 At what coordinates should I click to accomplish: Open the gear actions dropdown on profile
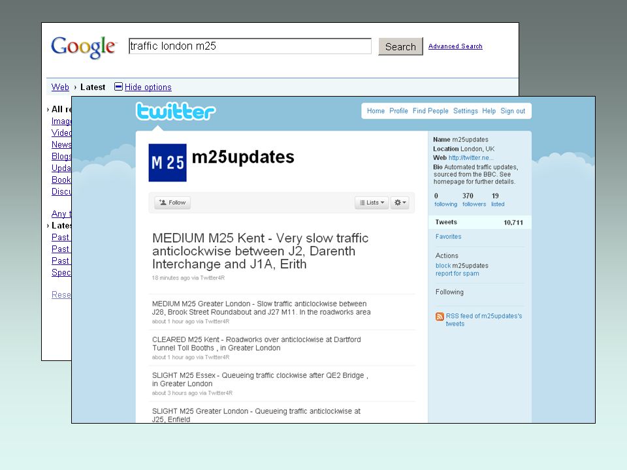point(400,202)
